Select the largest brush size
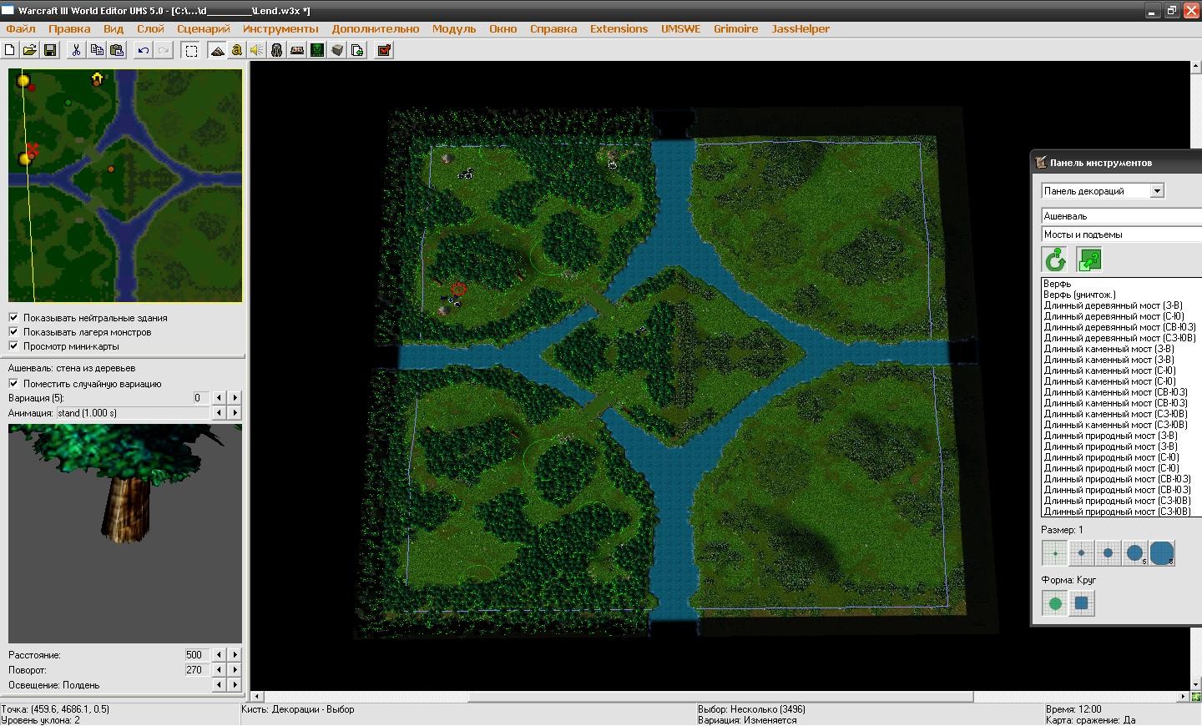Screen dimensions: 1202x726 click(1162, 552)
